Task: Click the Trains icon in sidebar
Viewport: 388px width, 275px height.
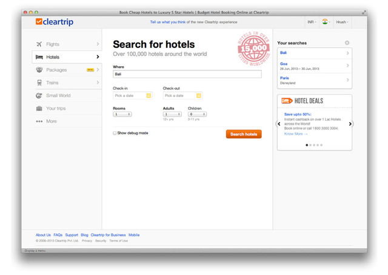Action: (39, 83)
